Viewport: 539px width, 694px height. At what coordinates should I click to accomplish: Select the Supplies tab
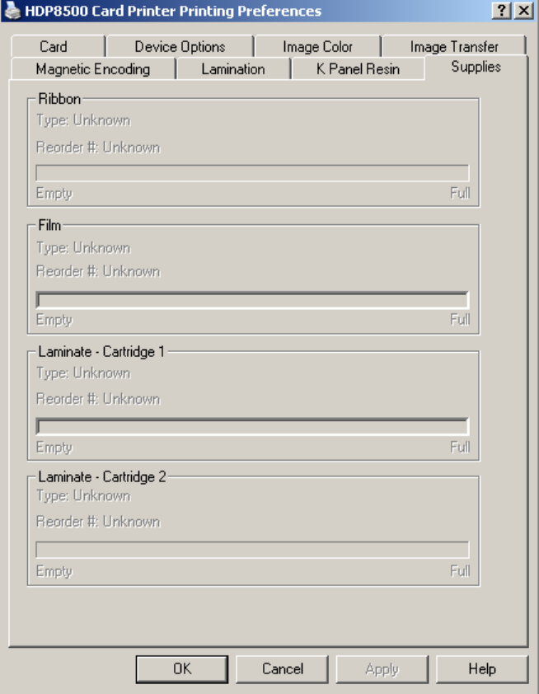pyautogui.click(x=476, y=67)
